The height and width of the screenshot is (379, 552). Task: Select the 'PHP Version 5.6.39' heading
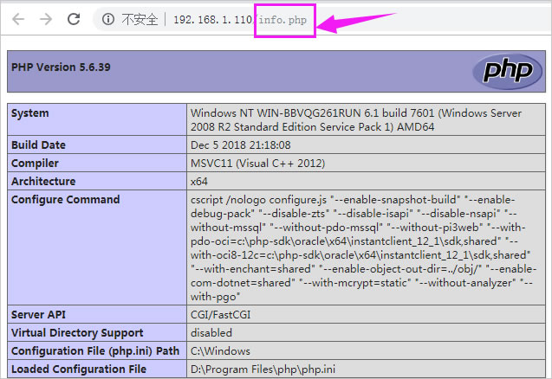[x=61, y=67]
